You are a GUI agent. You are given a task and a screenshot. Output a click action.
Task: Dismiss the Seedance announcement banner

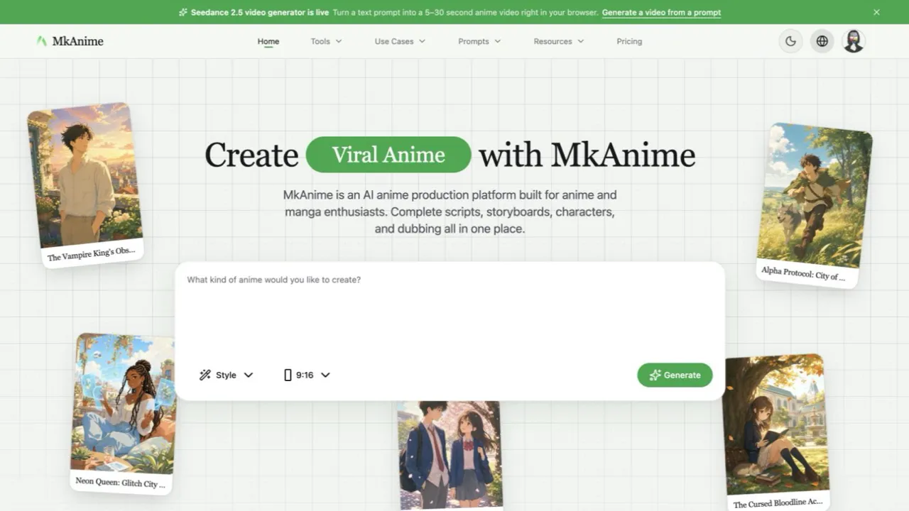876,12
